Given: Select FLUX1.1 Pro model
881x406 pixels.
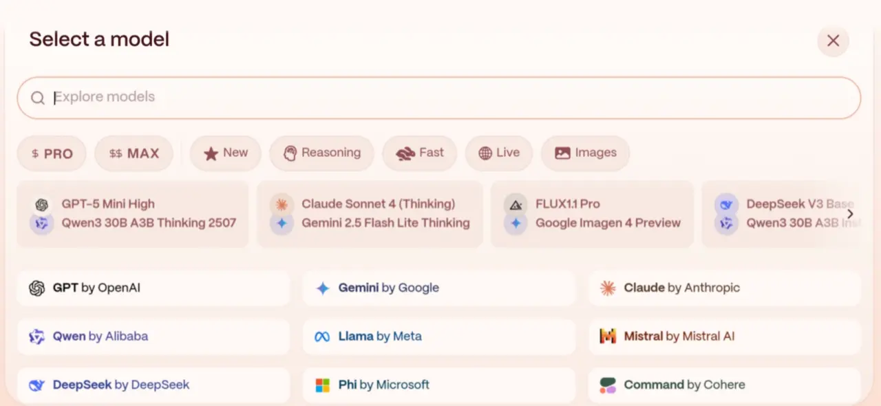Looking at the screenshot, I should click(x=568, y=204).
